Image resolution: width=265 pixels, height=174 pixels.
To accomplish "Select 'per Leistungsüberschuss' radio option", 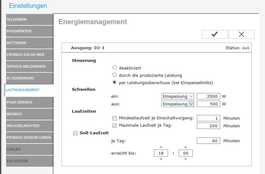I will coord(115,83).
